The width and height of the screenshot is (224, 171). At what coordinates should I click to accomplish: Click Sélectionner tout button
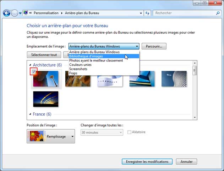tap(44, 55)
